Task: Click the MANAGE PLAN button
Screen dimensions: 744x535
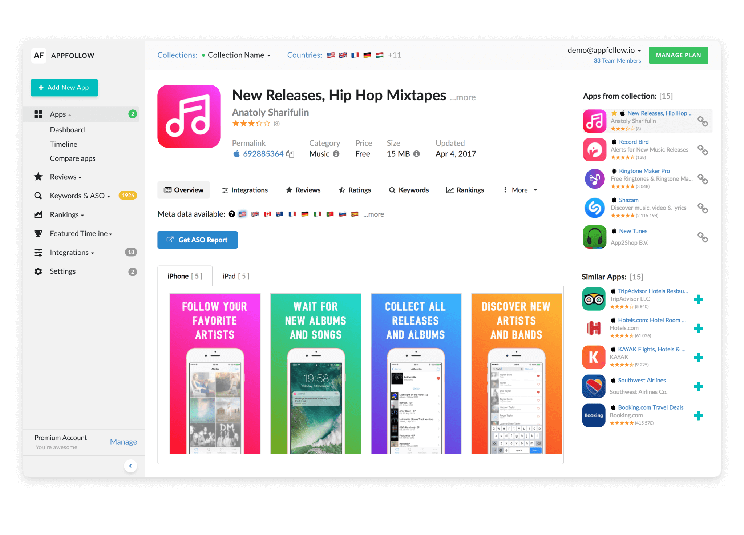Action: [x=678, y=55]
